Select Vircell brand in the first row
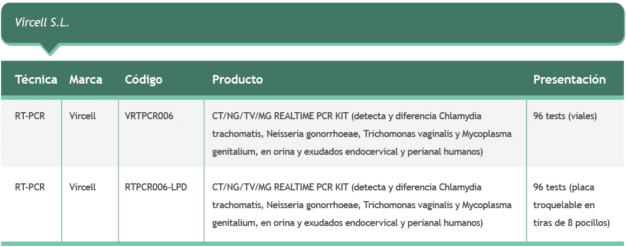Viewport: 626px width, 247px height. [x=83, y=116]
